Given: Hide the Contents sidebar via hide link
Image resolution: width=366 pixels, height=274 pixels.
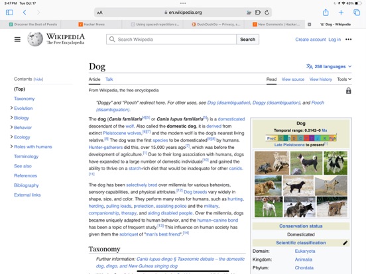Looking at the screenshot, I should (x=38, y=79).
